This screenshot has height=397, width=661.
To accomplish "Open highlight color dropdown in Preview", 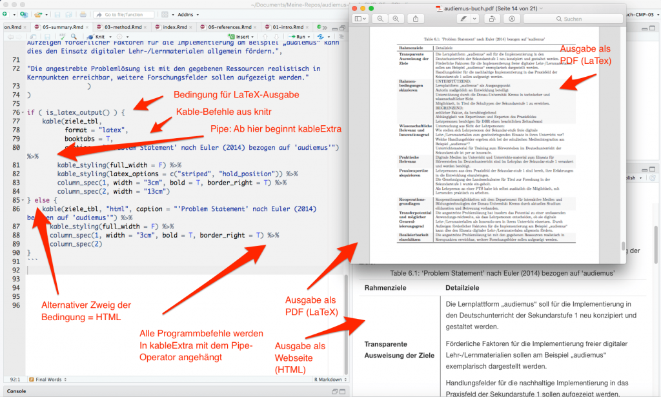I will click(474, 19).
